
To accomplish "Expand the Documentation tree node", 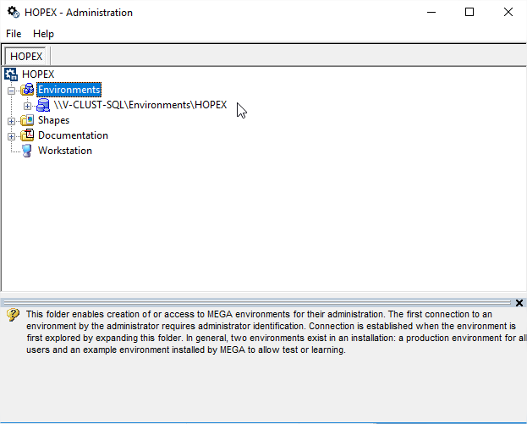I will [x=12, y=136].
